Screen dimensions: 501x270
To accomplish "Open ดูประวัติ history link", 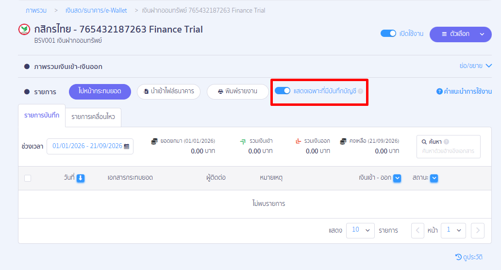I will (469, 257).
